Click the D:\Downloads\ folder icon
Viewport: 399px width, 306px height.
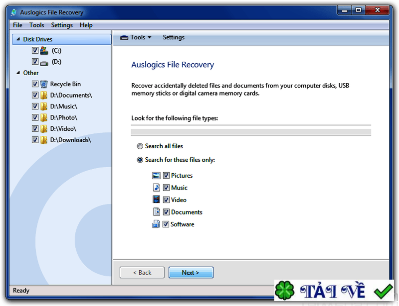click(44, 140)
